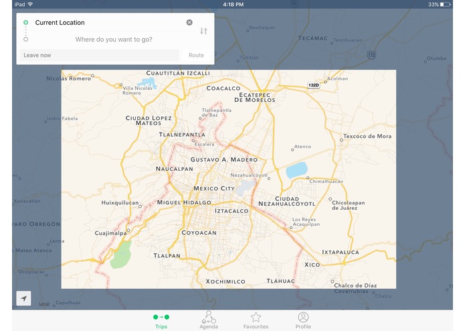465x331 pixels.
Task: Open the Legal link on the map
Action: pos(44,304)
